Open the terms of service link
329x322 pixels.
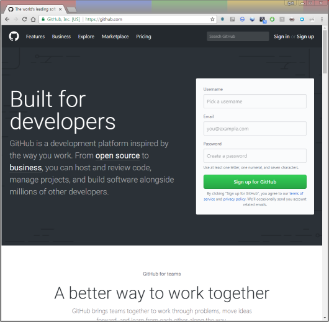tap(296, 193)
